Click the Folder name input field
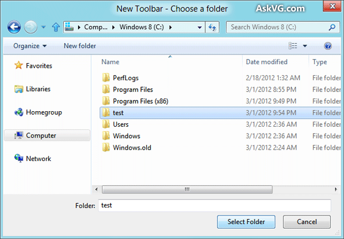 click(214, 205)
